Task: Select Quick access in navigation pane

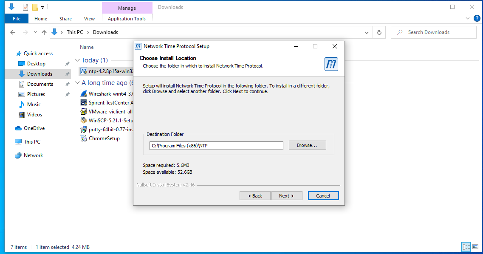Action: pos(38,54)
